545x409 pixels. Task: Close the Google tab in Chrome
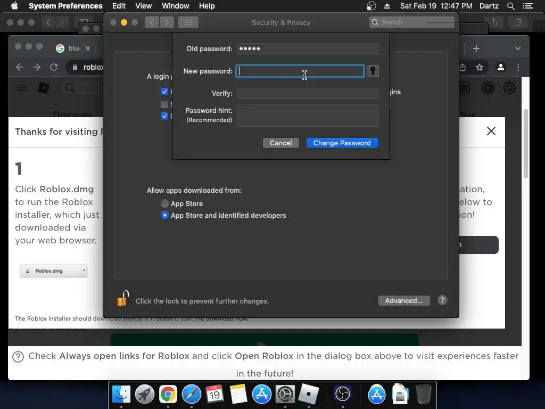[88, 48]
